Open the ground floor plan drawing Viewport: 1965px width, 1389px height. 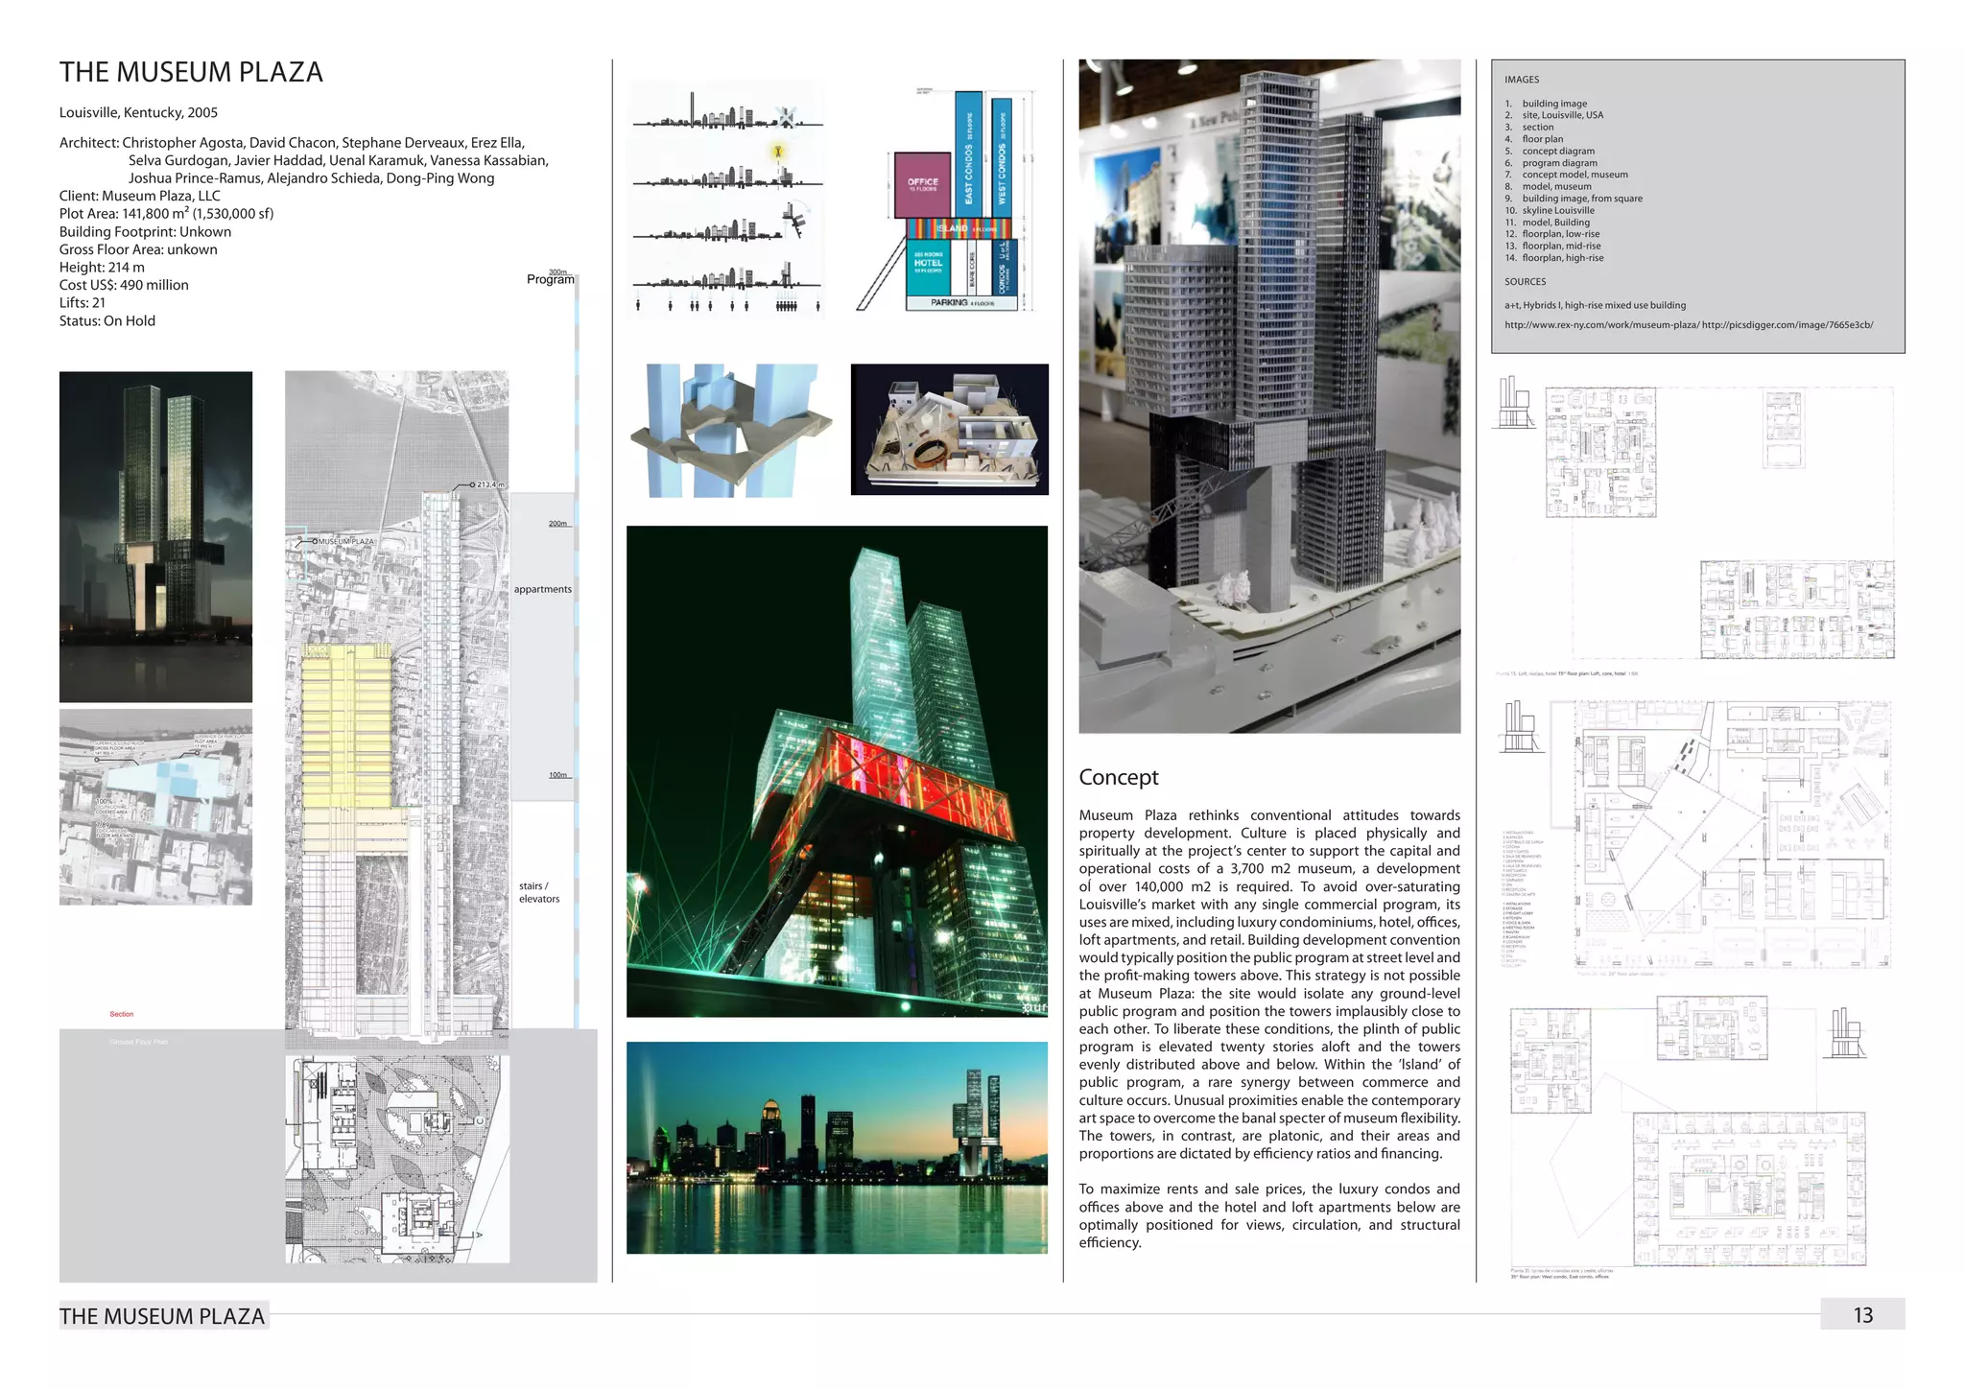click(397, 1159)
